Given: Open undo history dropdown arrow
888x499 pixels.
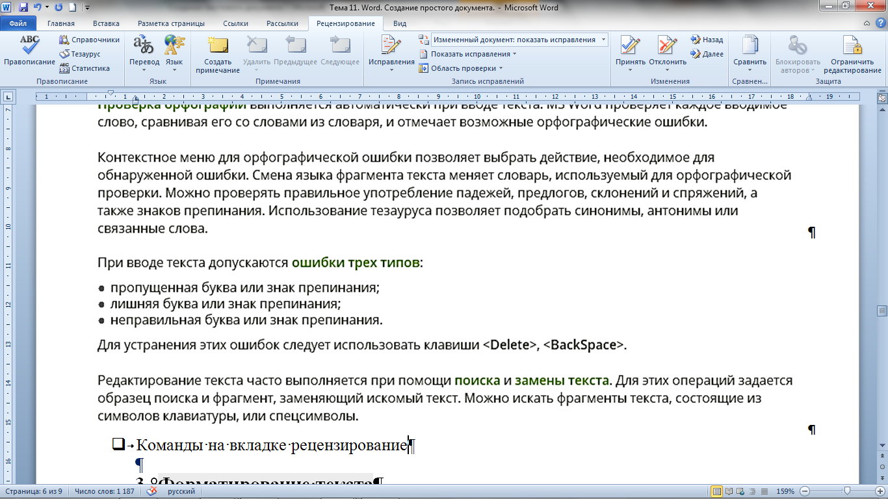Looking at the screenshot, I should click(47, 8).
